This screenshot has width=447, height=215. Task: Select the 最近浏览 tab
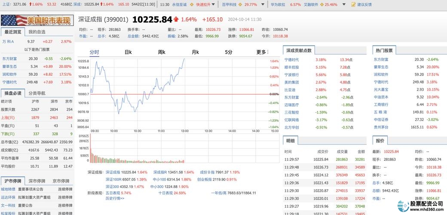click(13, 32)
